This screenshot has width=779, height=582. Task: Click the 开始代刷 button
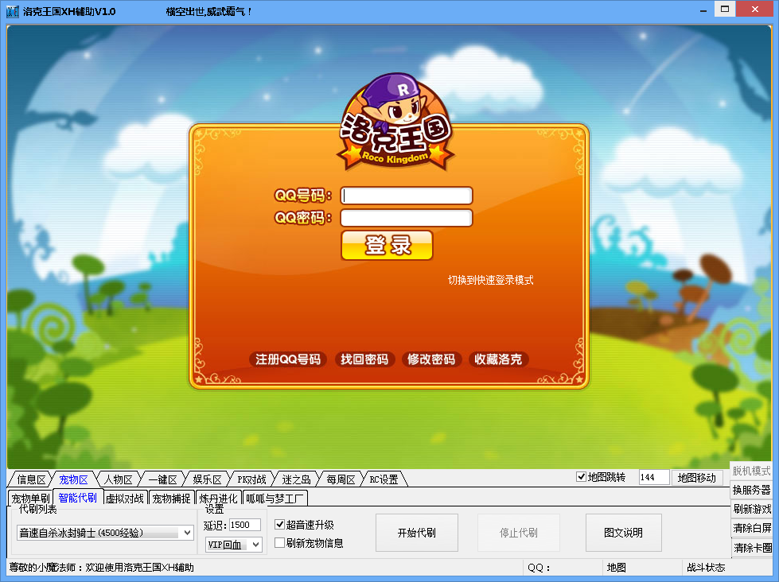[x=416, y=533]
